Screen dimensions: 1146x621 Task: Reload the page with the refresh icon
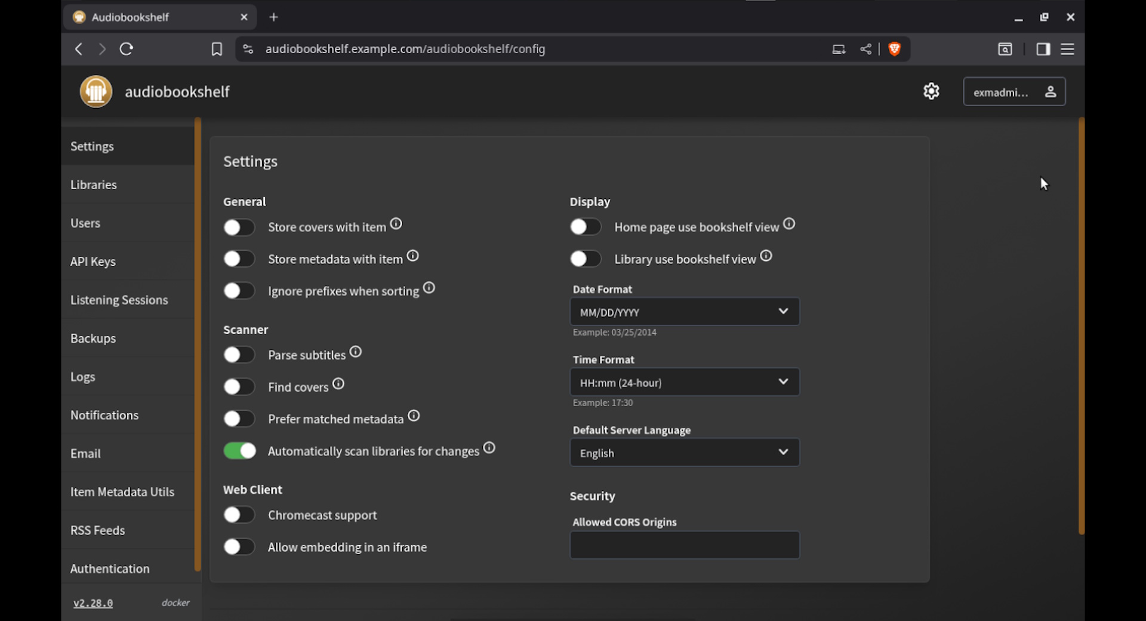coord(126,49)
